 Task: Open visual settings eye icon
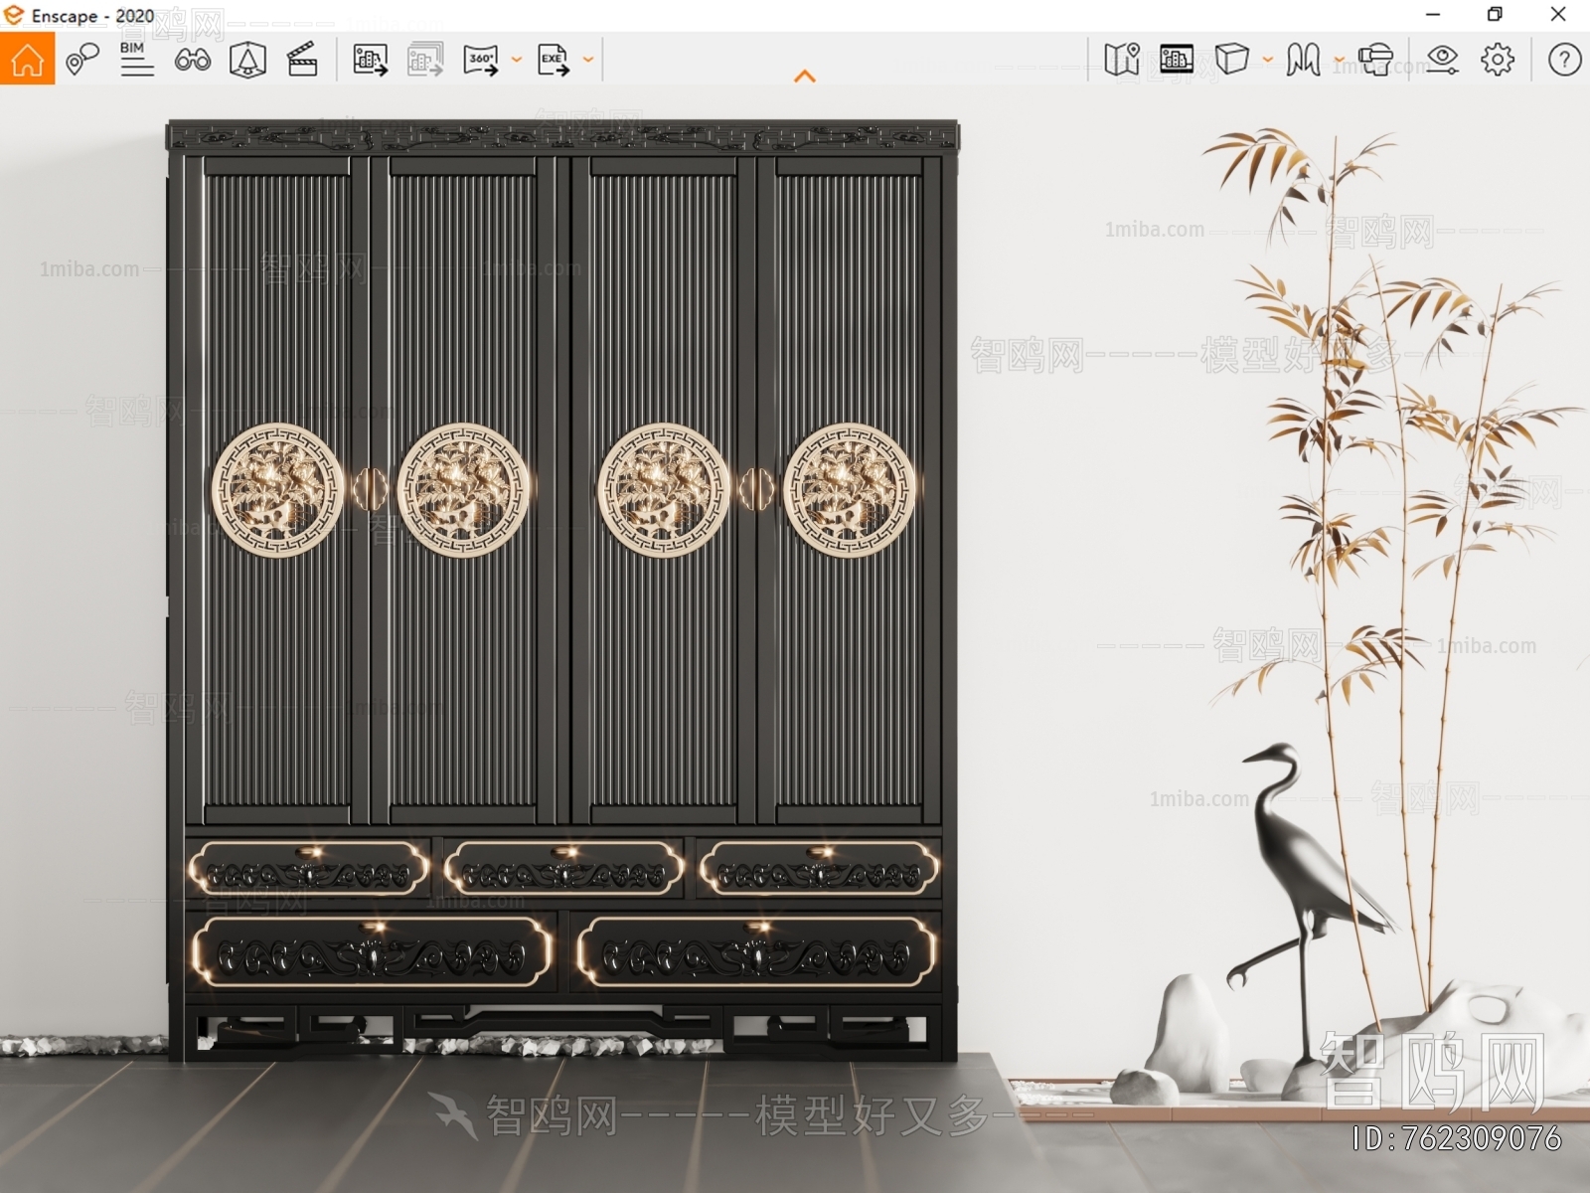coord(1442,60)
